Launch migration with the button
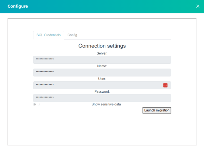This screenshot has height=156, width=204. [157, 110]
